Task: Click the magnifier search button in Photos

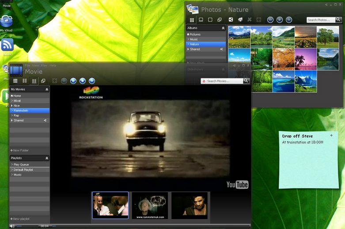Action: click(x=338, y=20)
